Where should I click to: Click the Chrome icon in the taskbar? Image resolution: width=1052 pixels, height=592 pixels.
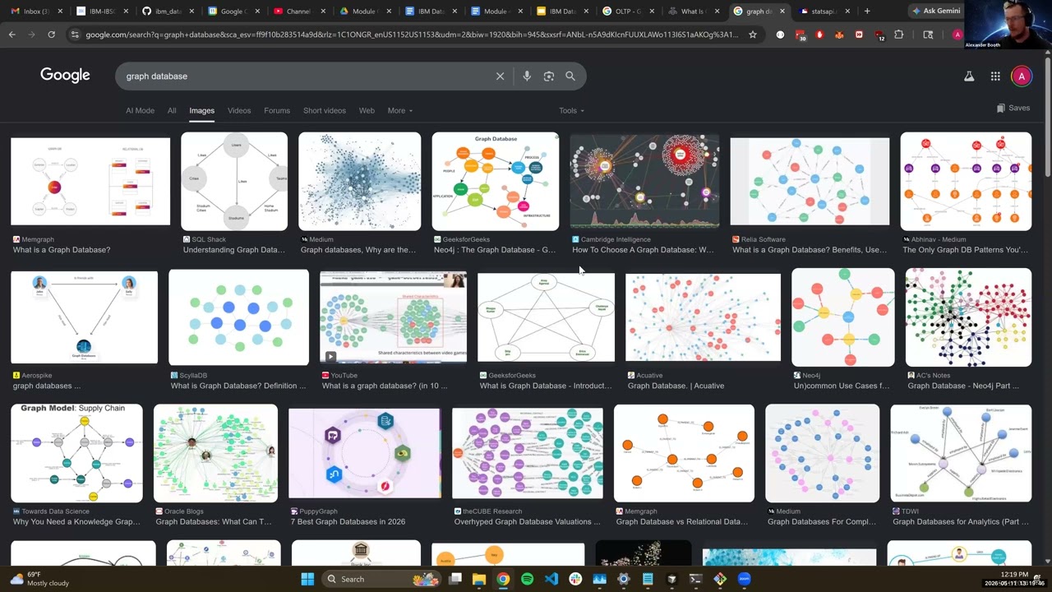coord(503,579)
